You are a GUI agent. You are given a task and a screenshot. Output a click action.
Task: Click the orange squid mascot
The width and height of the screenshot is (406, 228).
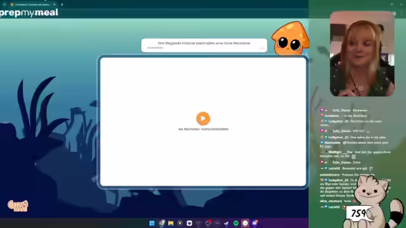click(x=291, y=38)
